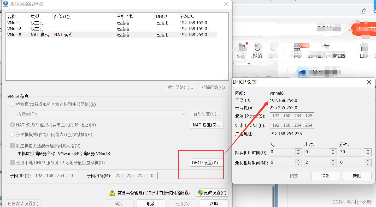Image resolution: width=376 pixels, height=207 pixels.
Task: Click subnet address 192.168.159.0
Action: coord(193,29)
